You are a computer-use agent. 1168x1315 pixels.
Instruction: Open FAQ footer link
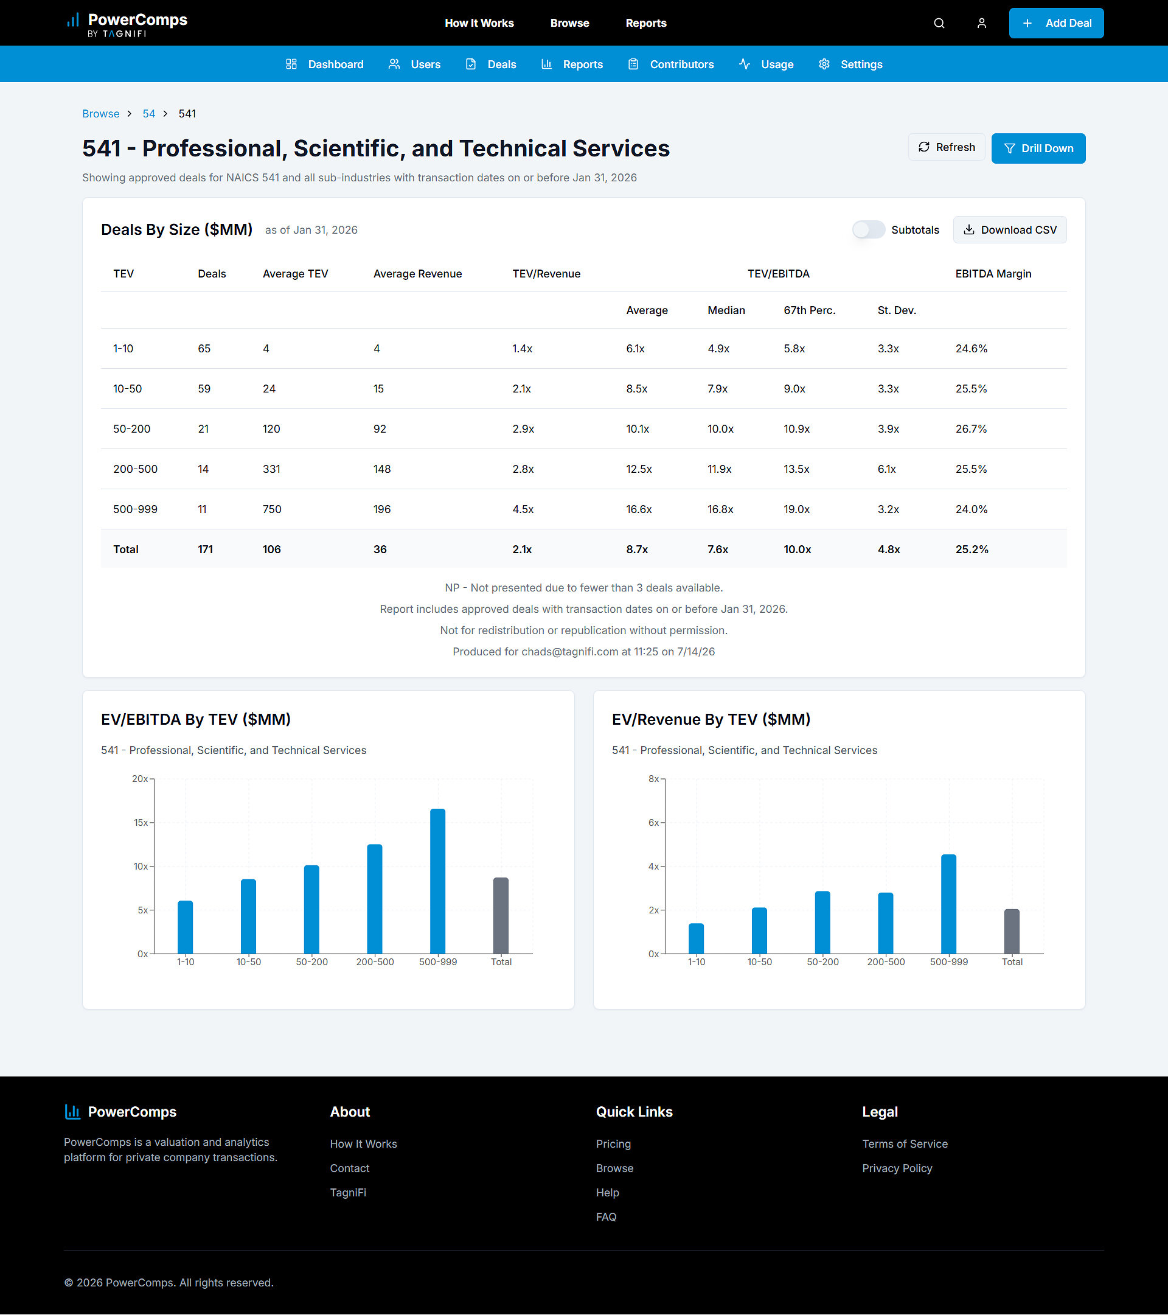[607, 1217]
